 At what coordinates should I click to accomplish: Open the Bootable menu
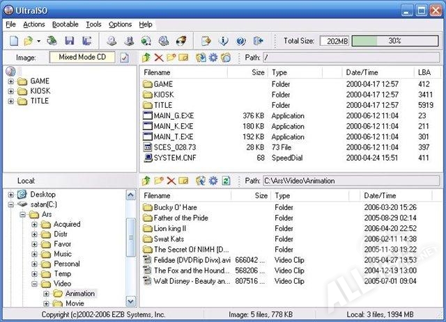point(66,24)
